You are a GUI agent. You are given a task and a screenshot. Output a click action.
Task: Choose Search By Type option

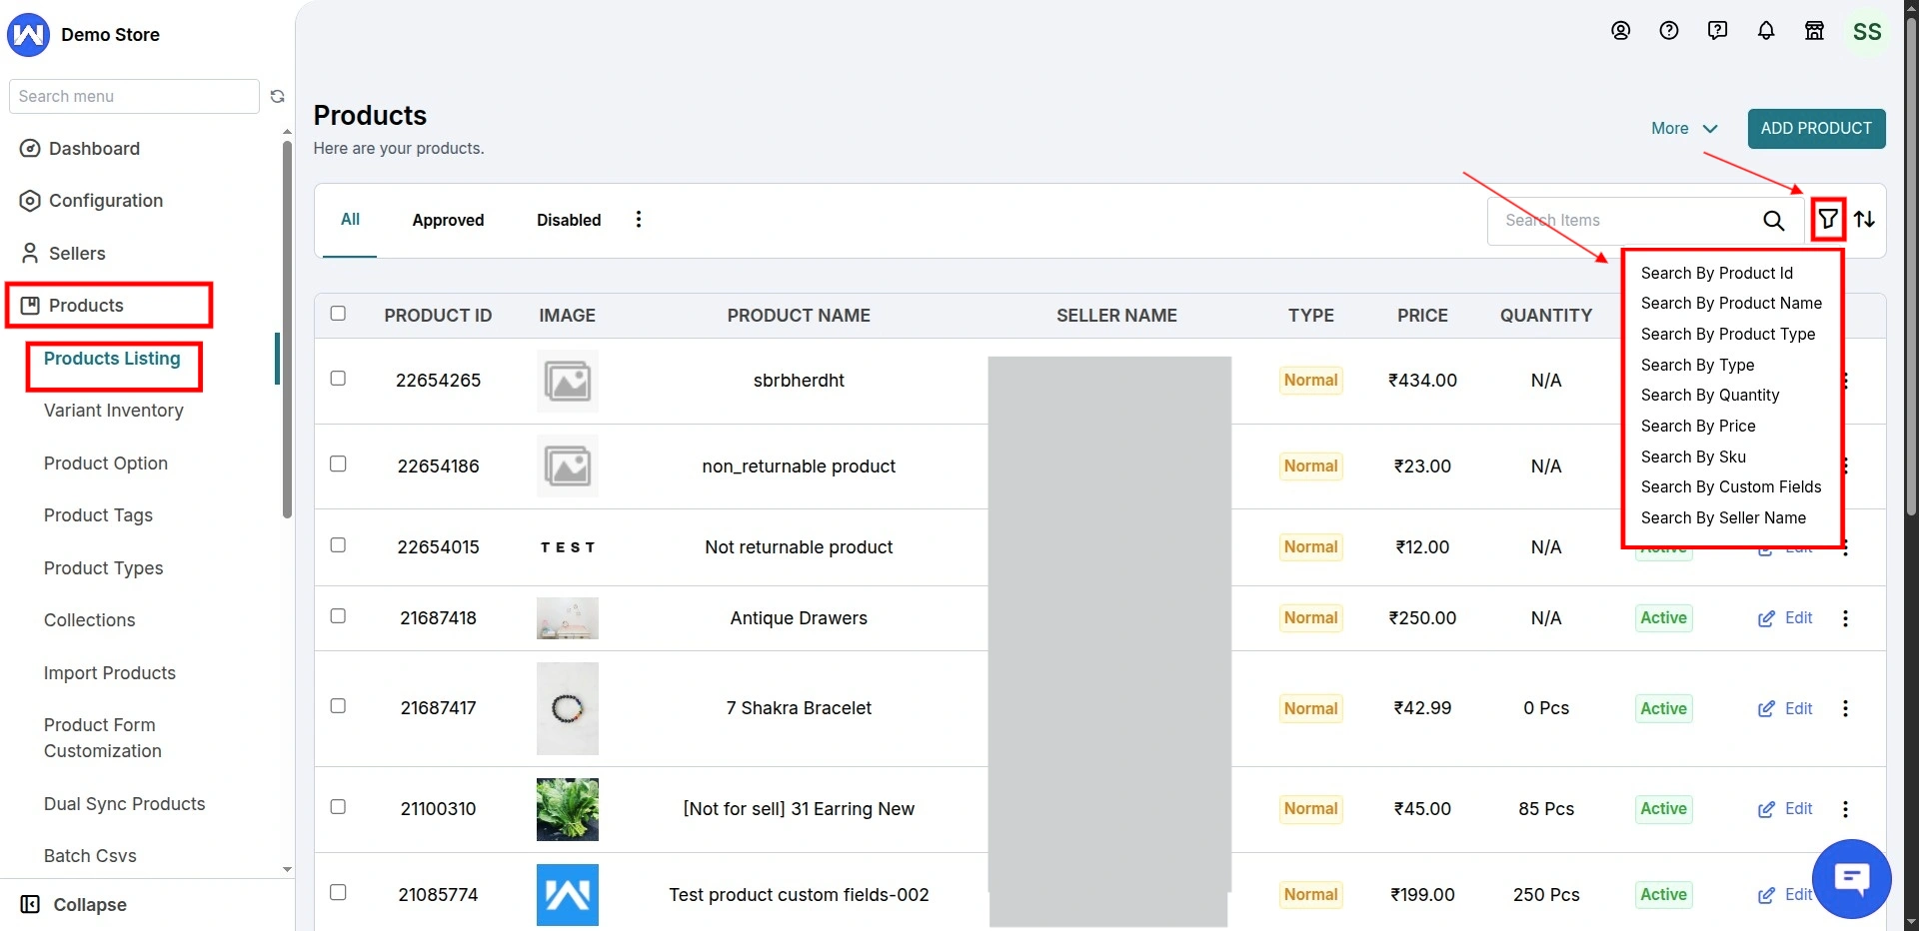point(1698,366)
